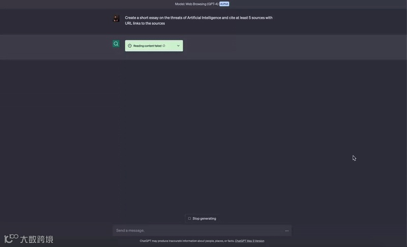Viewport: 407px width, 247px height.
Task: Click the inaccurate information disclaimer text
Action: pyautogui.click(x=187, y=241)
